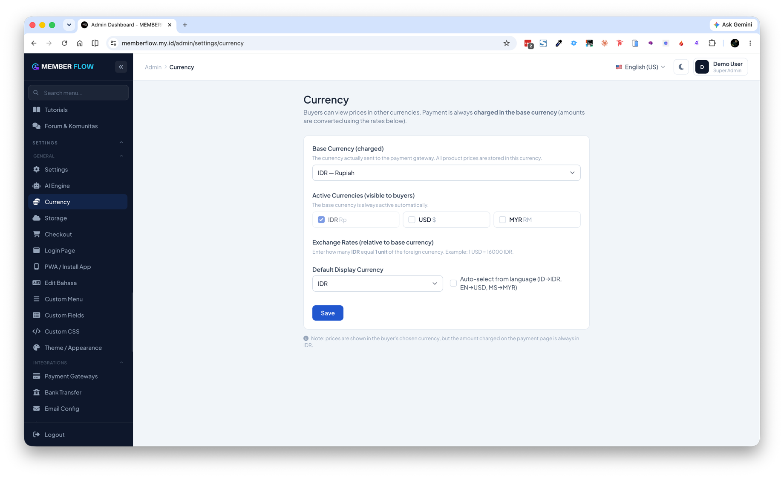The image size is (784, 478).
Task: Enable the MYR currency checkbox
Action: 502,220
